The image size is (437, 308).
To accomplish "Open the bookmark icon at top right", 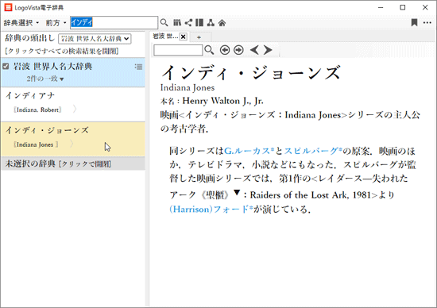I will pyautogui.click(x=415, y=22).
